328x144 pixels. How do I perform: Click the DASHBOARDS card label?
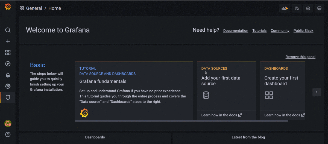tap(276, 69)
